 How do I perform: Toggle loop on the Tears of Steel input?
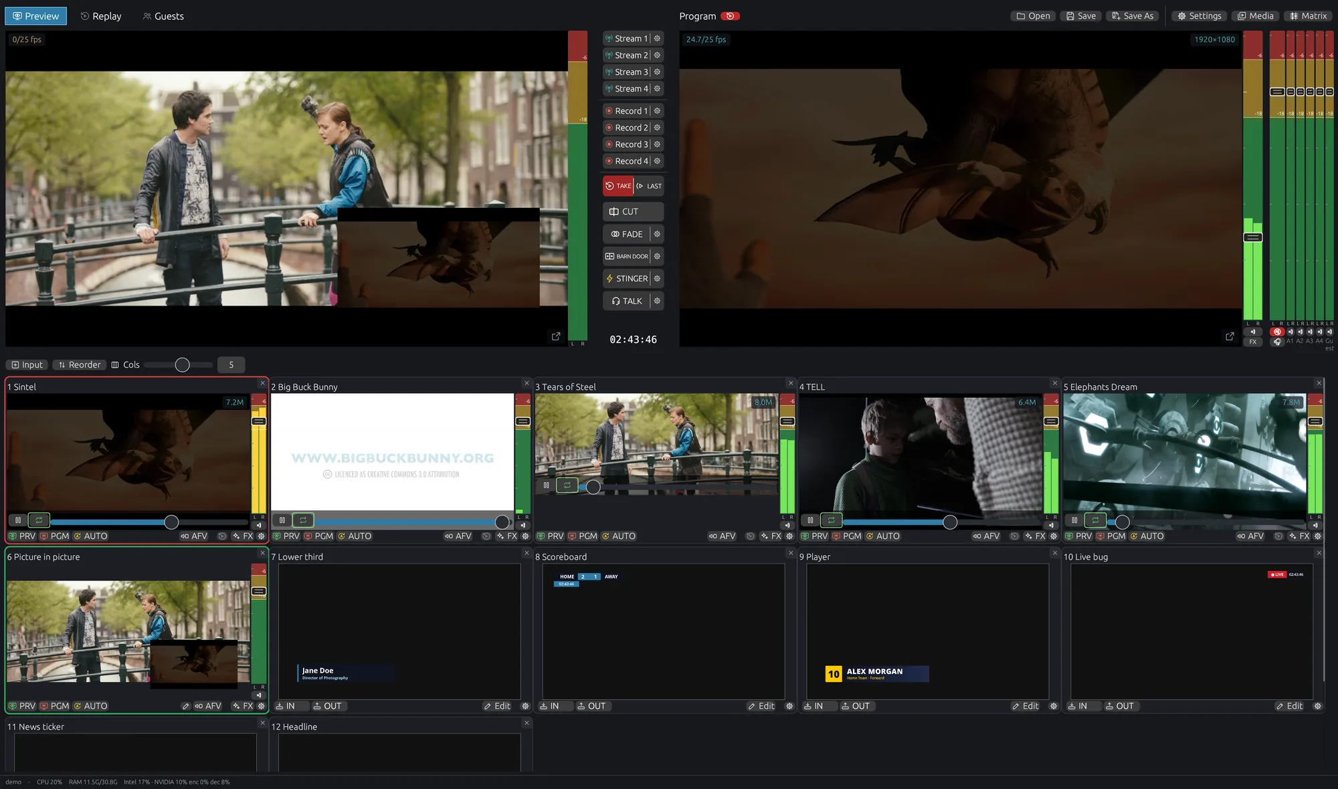click(567, 485)
